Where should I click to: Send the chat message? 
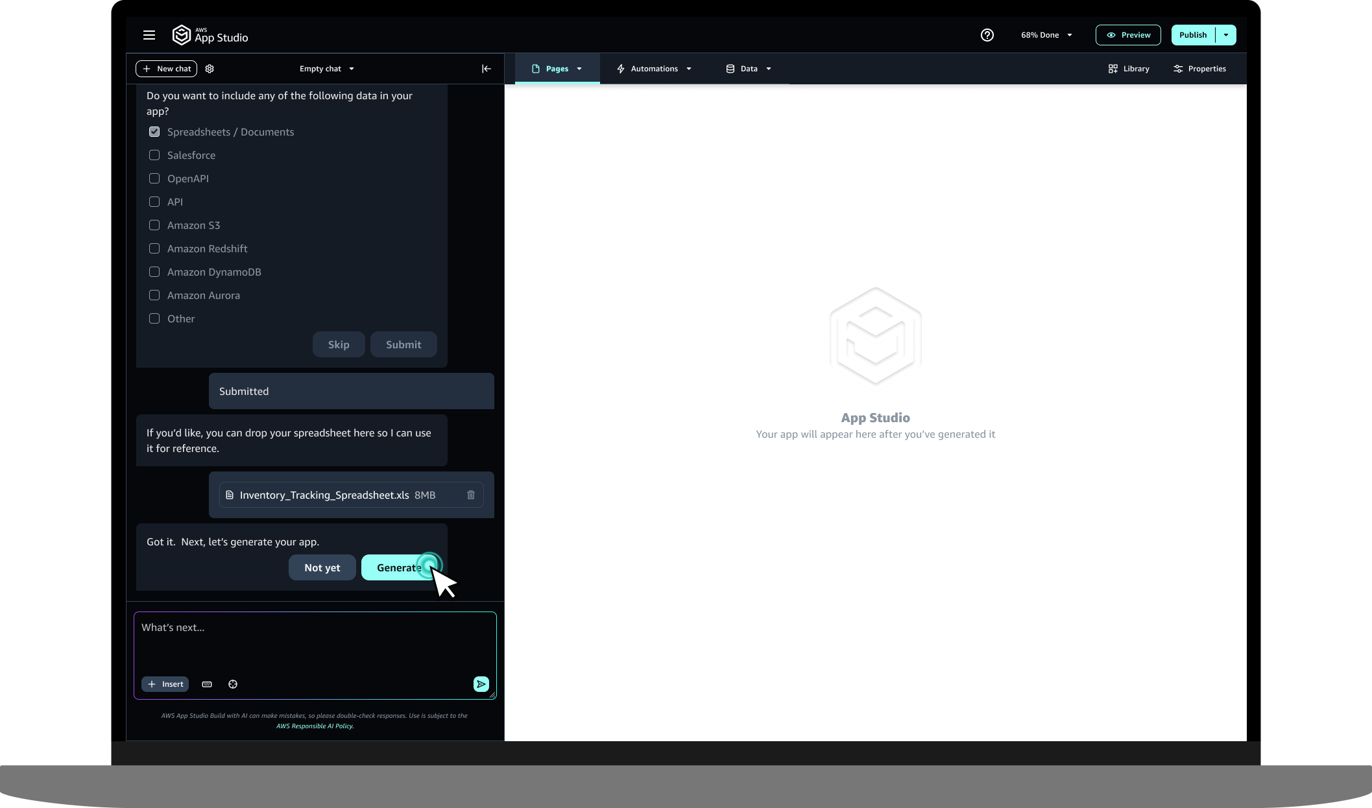click(x=481, y=684)
